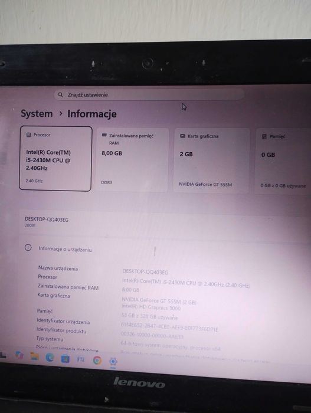311x413 pixels.
Task: Open Copilot from the taskbar
Action: point(19,356)
